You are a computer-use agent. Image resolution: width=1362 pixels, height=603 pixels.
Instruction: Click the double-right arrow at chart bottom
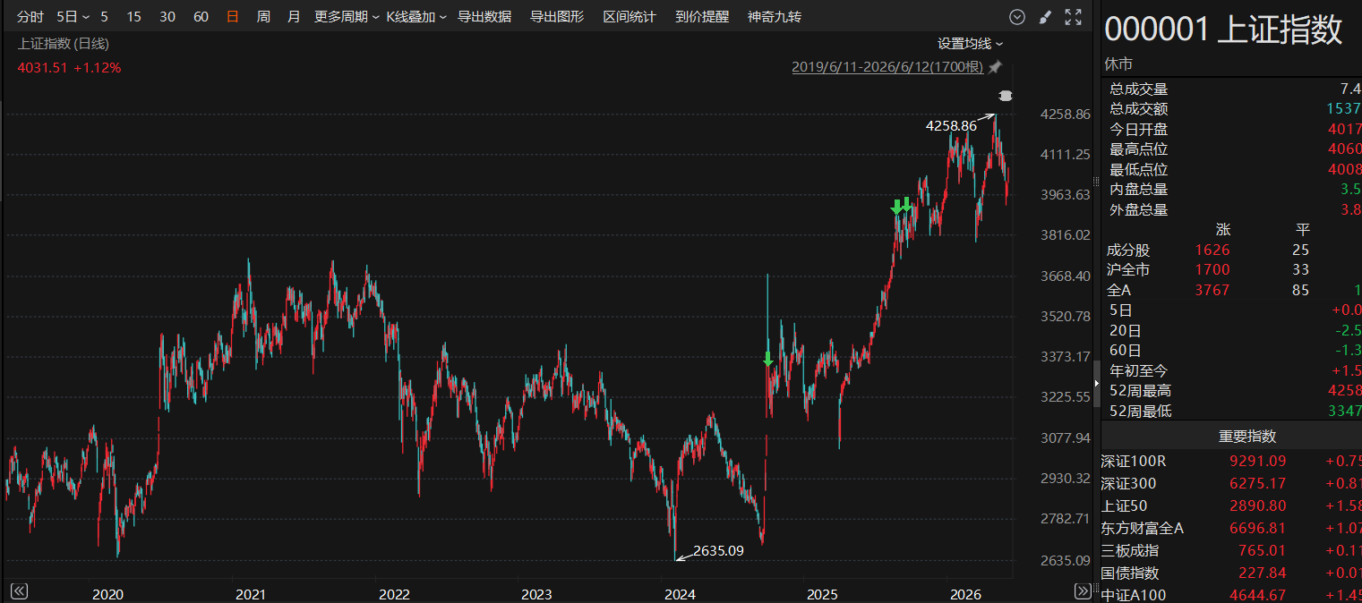(1082, 591)
